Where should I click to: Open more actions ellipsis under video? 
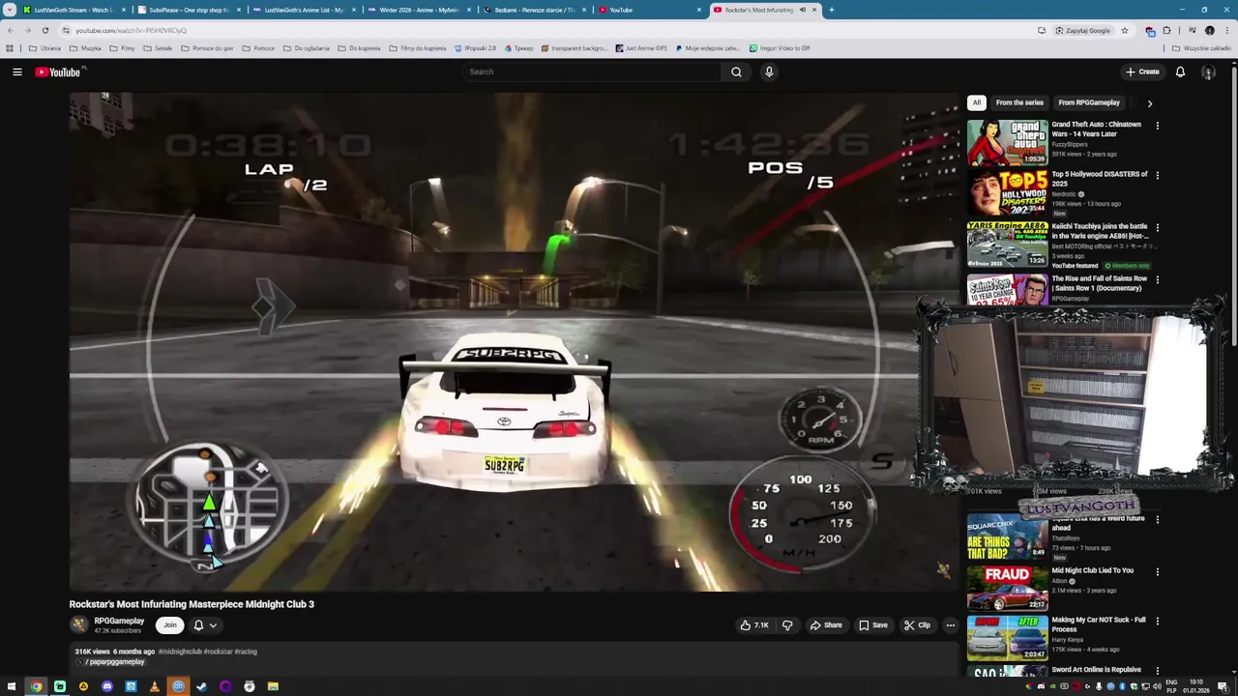tap(950, 625)
